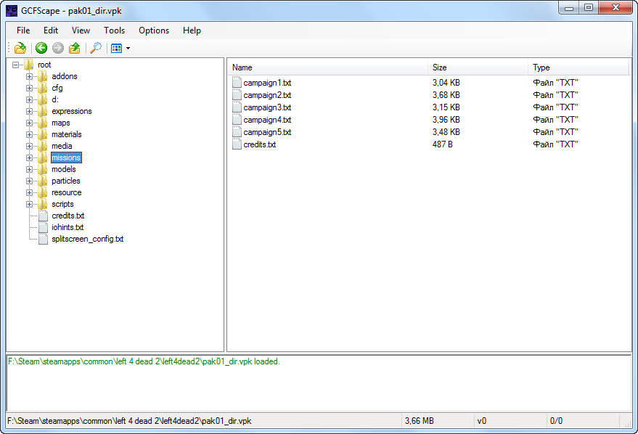Click the GCFScape title bar app icon
The height and width of the screenshot is (434, 638).
click(x=12, y=11)
